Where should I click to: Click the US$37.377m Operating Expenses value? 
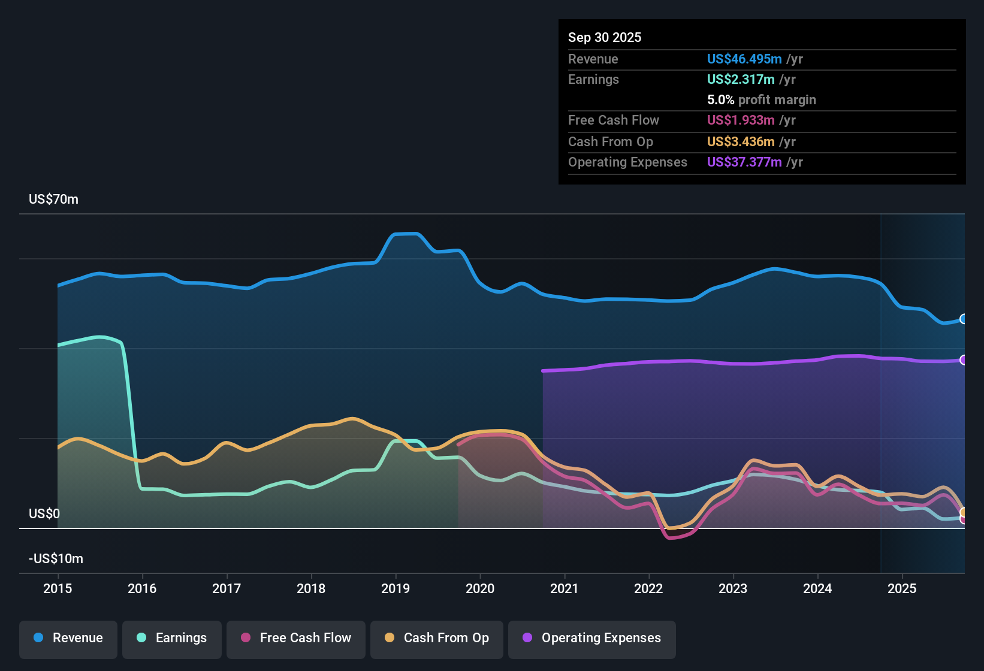744,162
